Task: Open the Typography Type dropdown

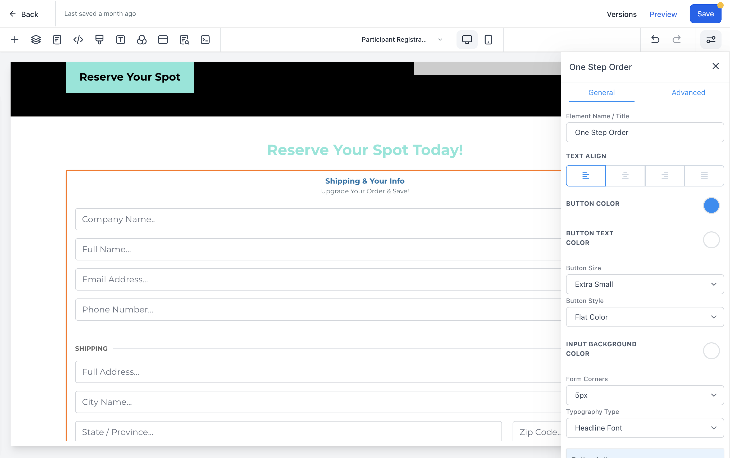Action: coord(645,428)
